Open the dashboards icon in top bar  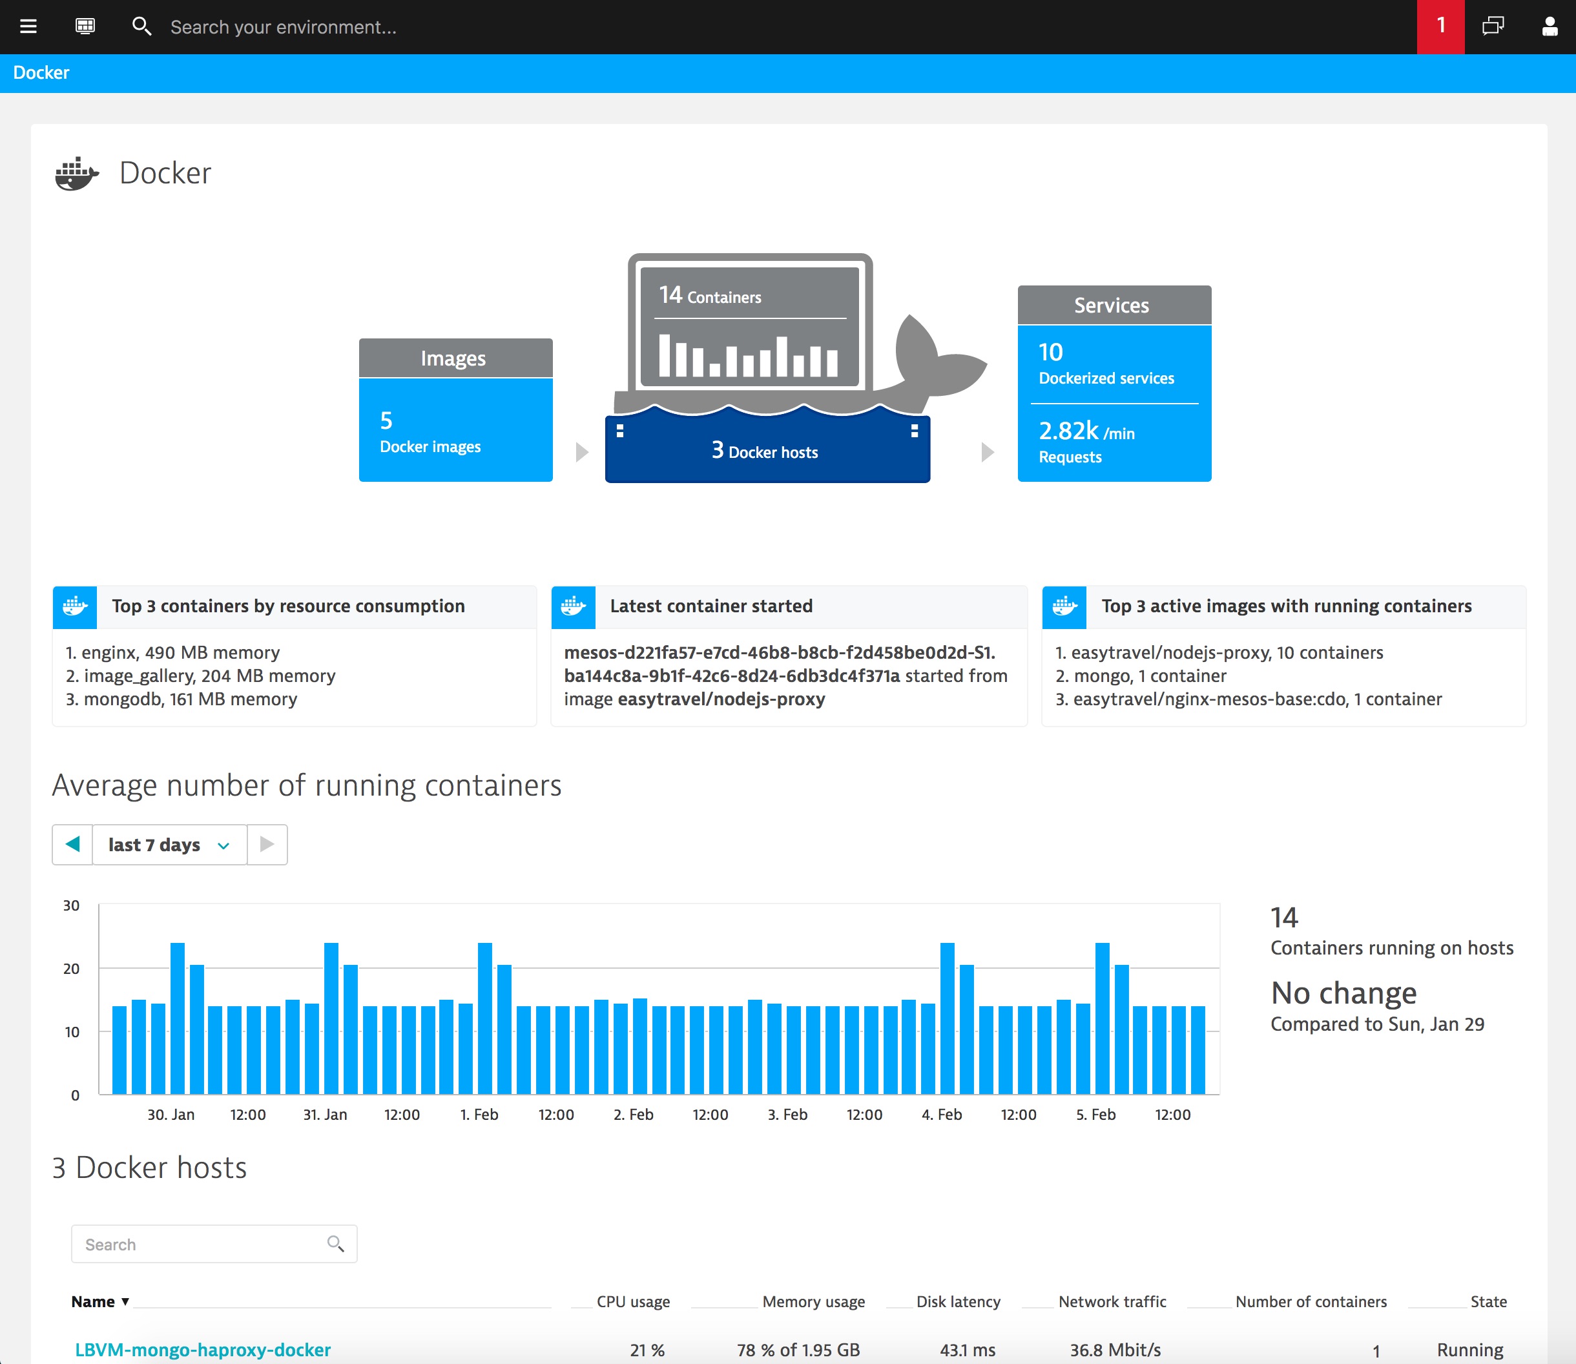(x=85, y=26)
